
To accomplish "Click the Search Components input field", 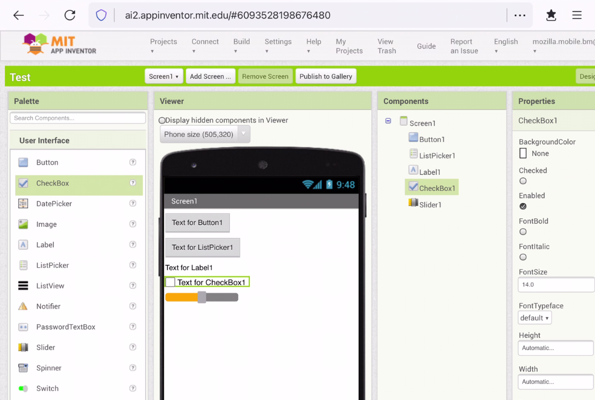I will pos(77,118).
